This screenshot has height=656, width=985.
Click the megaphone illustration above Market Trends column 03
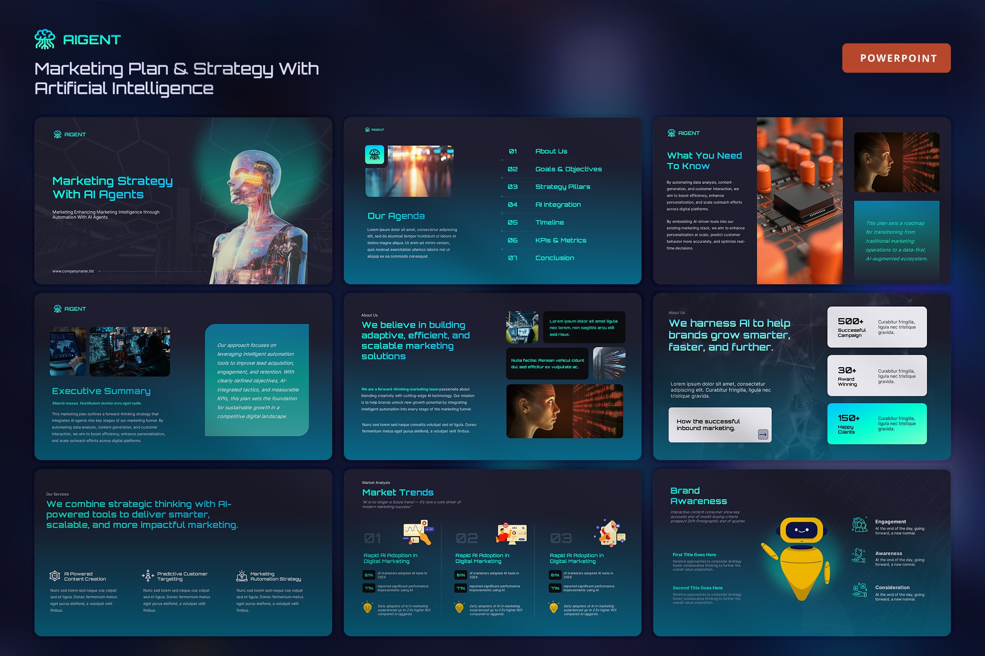point(610,532)
